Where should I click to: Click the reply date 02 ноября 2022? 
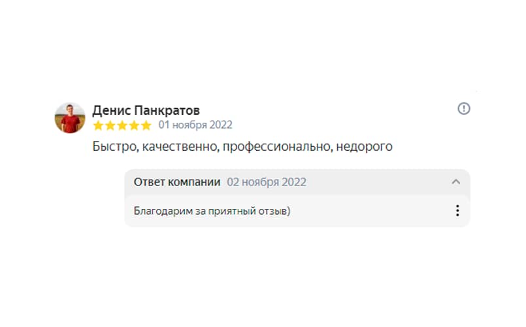coord(267,182)
